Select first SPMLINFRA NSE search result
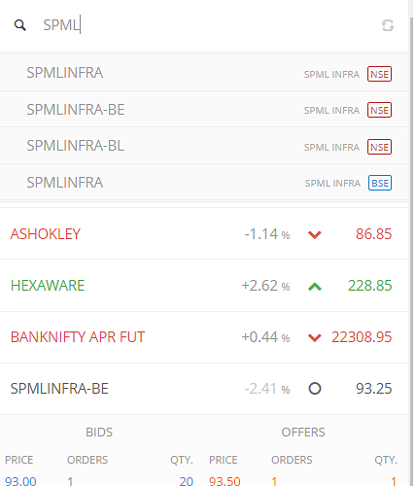 [204, 73]
